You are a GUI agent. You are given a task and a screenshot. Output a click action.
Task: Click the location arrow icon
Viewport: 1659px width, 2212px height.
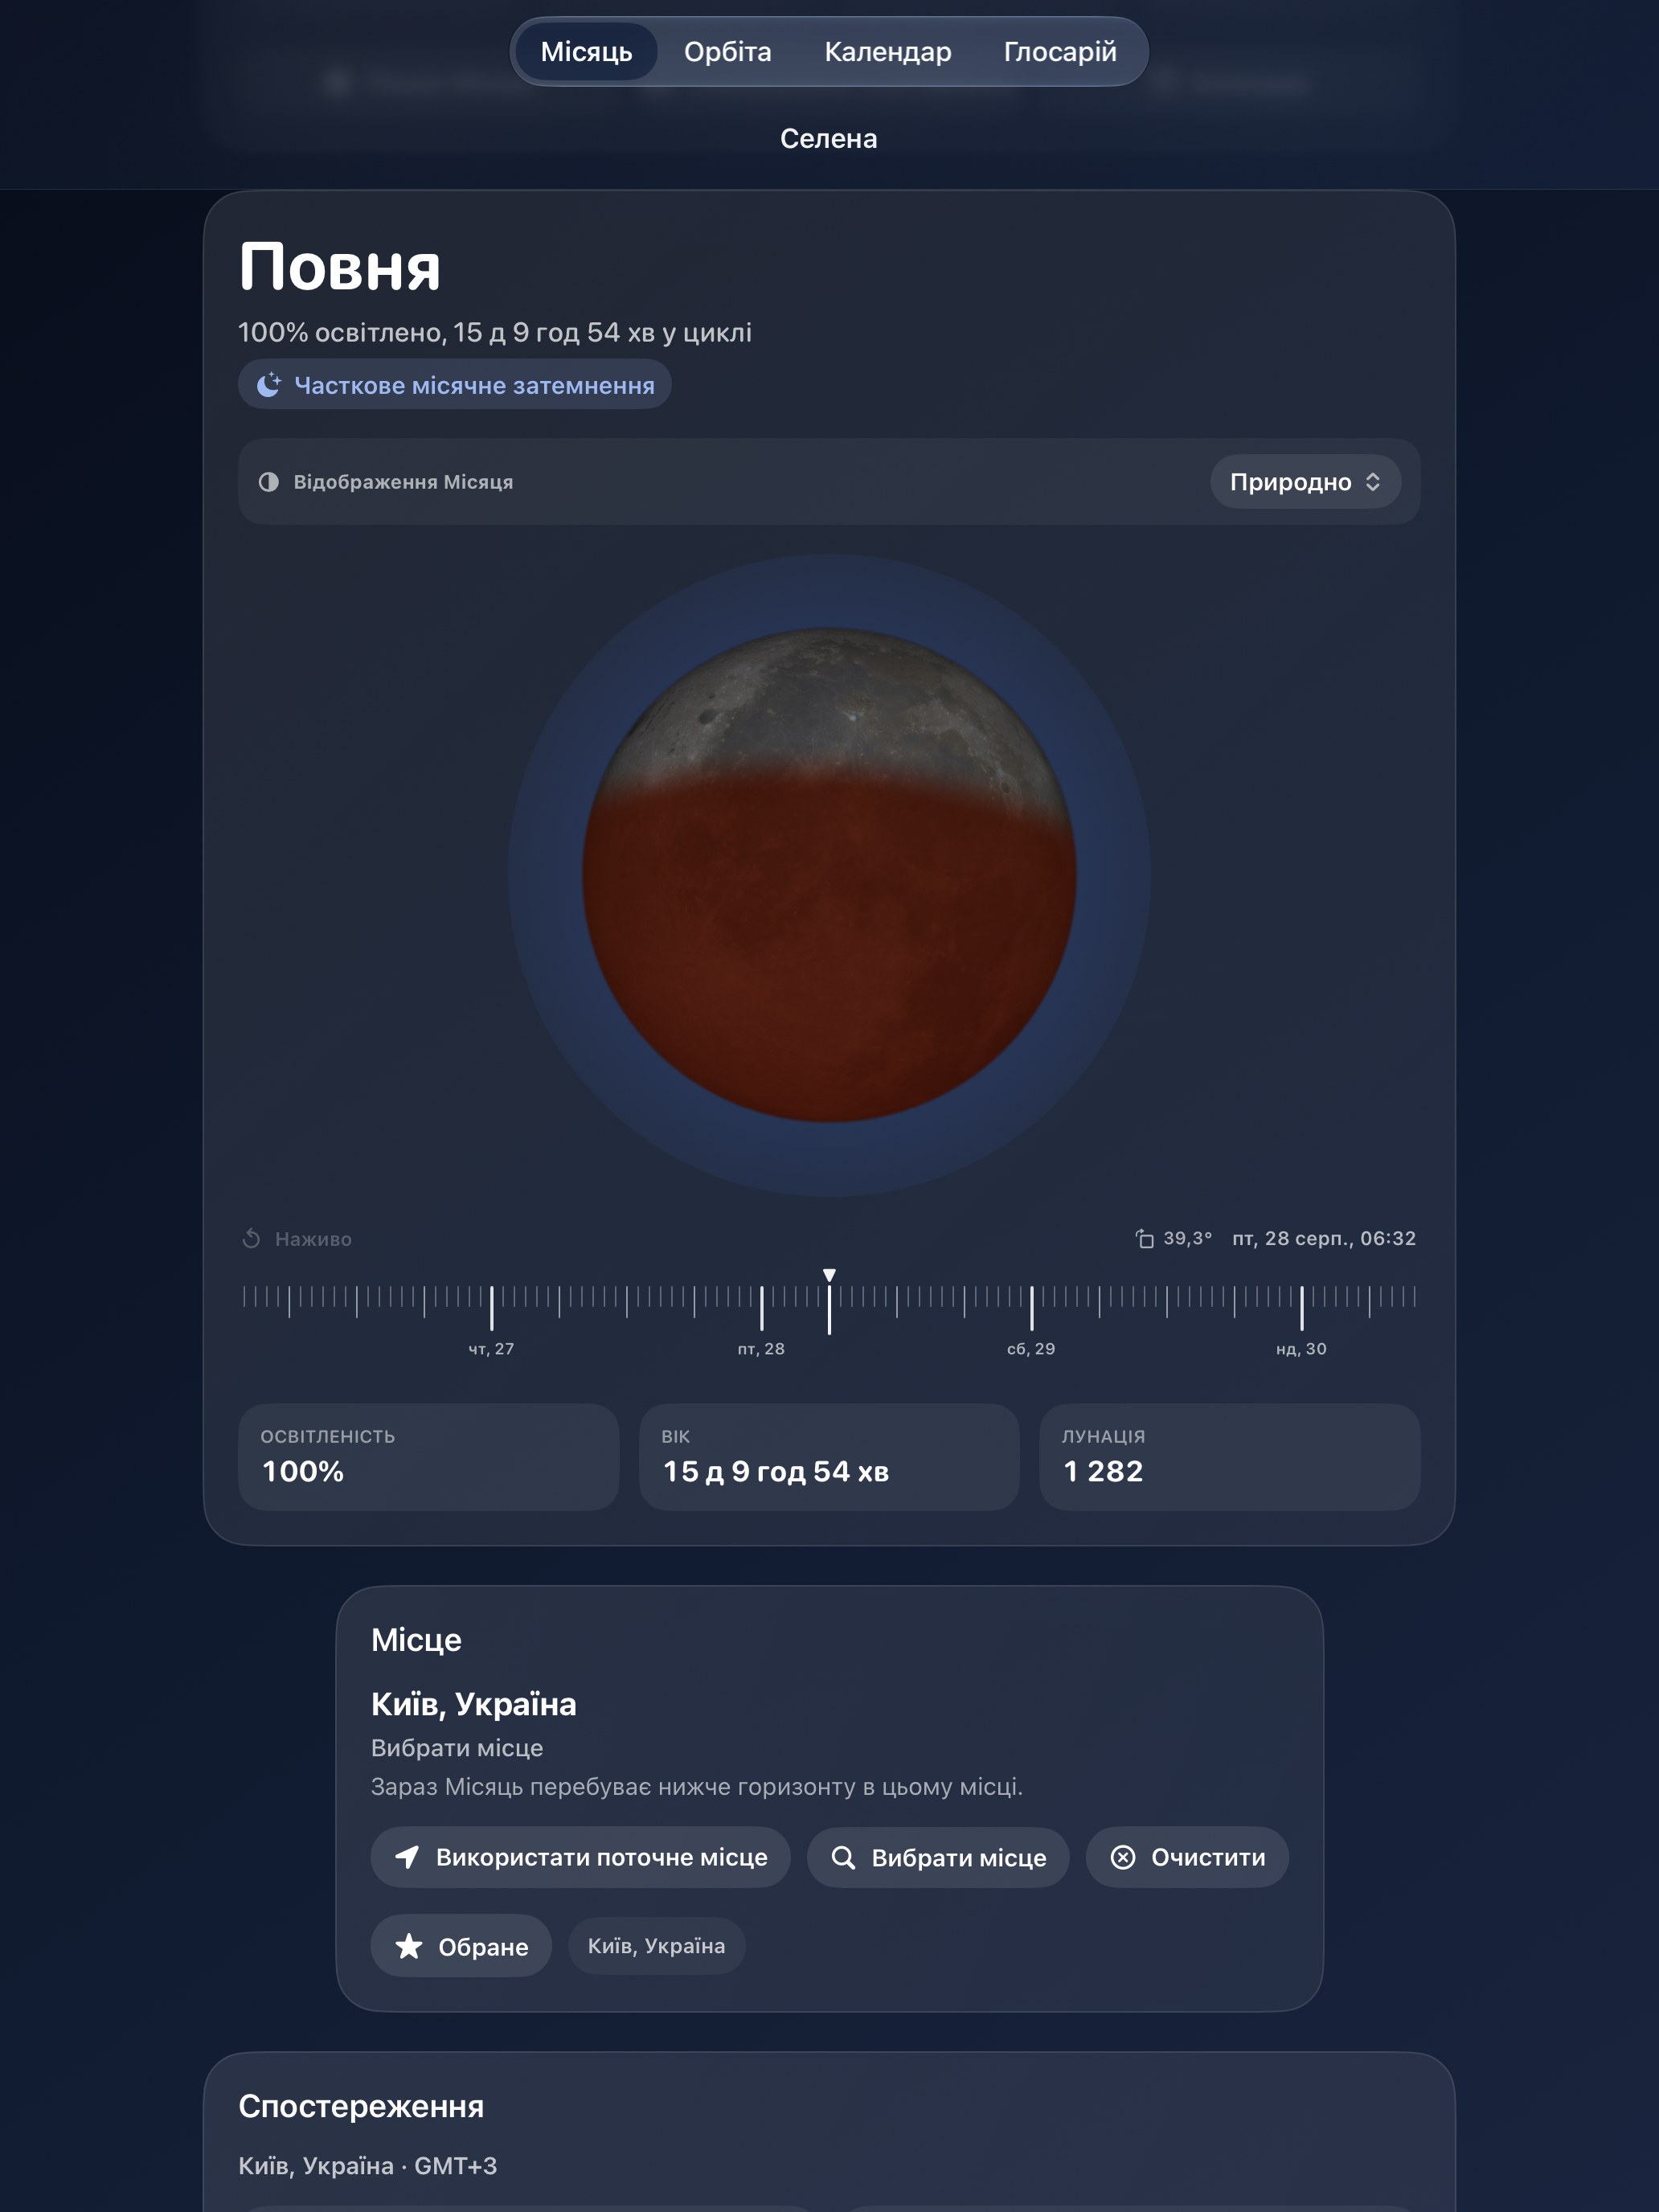[407, 1857]
